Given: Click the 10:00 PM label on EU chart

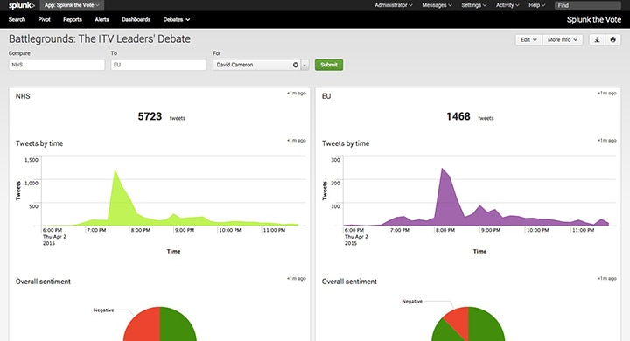Looking at the screenshot, I should click(537, 230).
